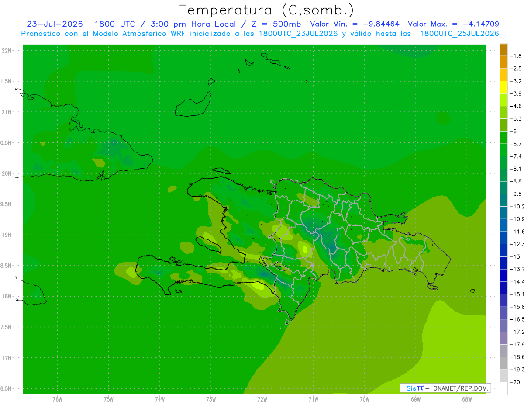Click the 76W longitude axis label
Viewport: 524px width, 405px height.
[x=57, y=399]
